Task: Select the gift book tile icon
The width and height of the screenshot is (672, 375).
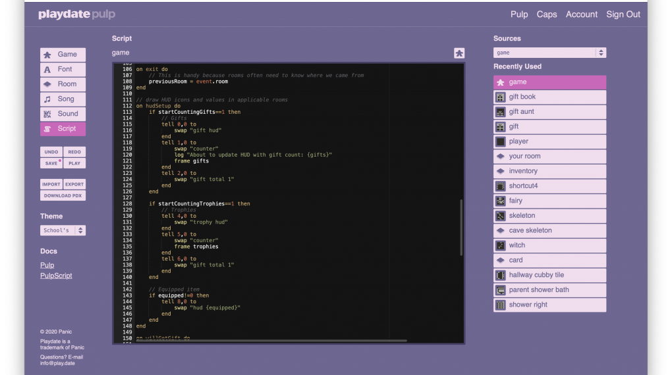Action: pos(501,97)
